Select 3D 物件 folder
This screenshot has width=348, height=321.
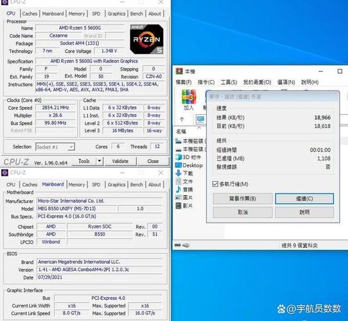pyautogui.click(x=188, y=157)
